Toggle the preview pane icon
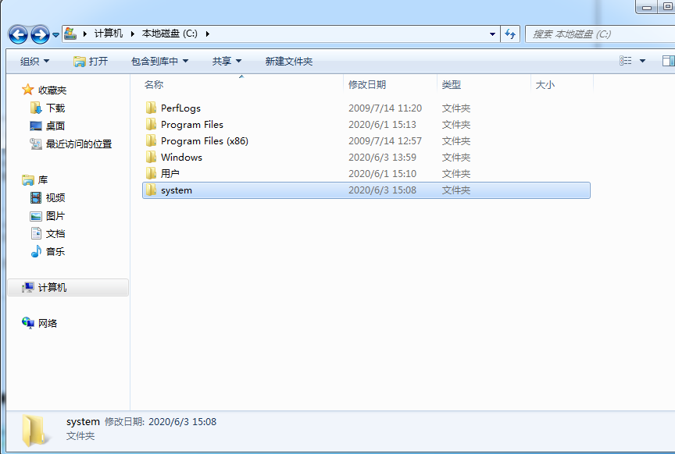675x454 pixels. (x=669, y=61)
